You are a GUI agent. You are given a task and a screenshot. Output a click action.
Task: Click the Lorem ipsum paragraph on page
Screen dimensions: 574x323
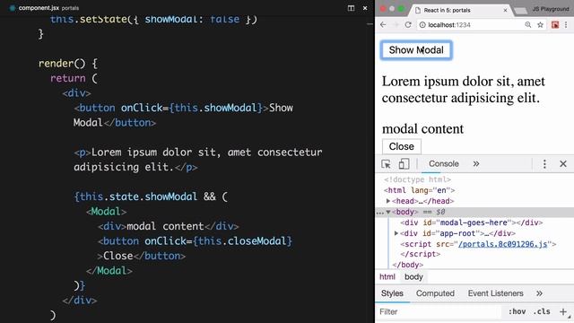pos(464,90)
